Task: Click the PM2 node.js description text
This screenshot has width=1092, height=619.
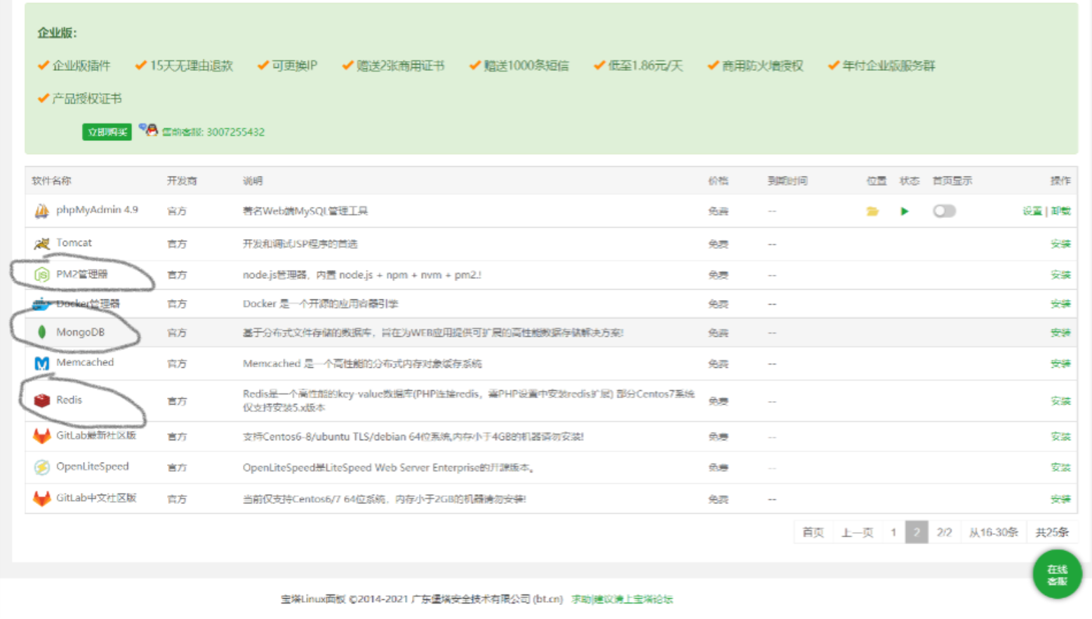Action: click(362, 275)
